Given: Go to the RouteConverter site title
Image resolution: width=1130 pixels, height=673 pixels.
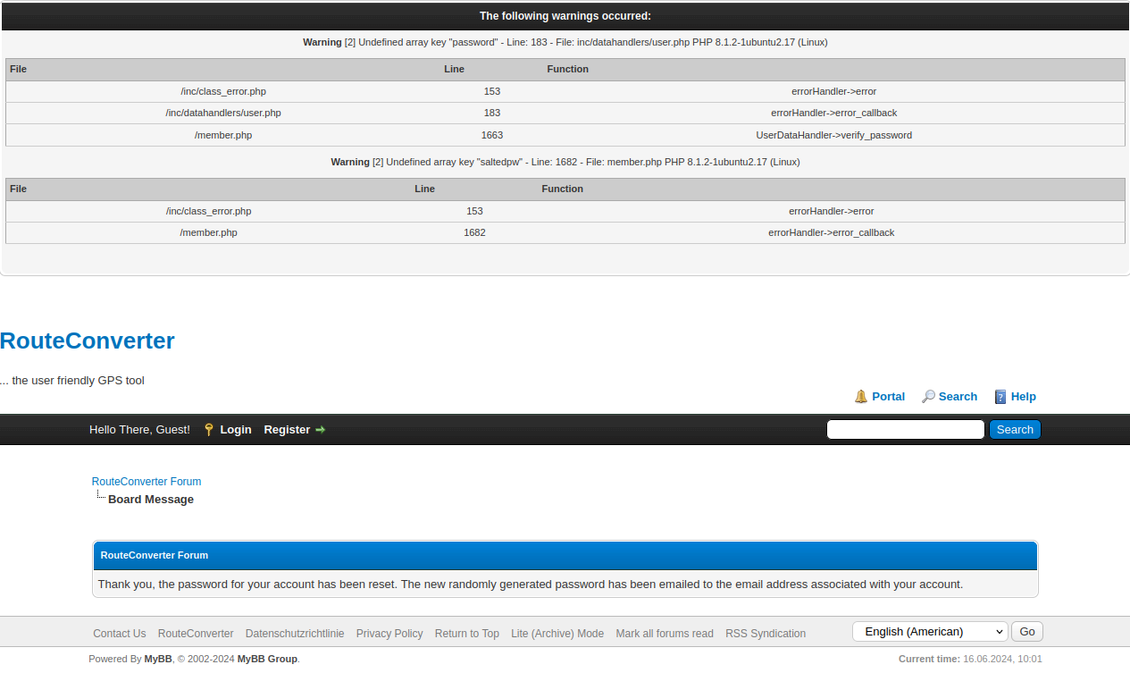Looking at the screenshot, I should coord(88,341).
